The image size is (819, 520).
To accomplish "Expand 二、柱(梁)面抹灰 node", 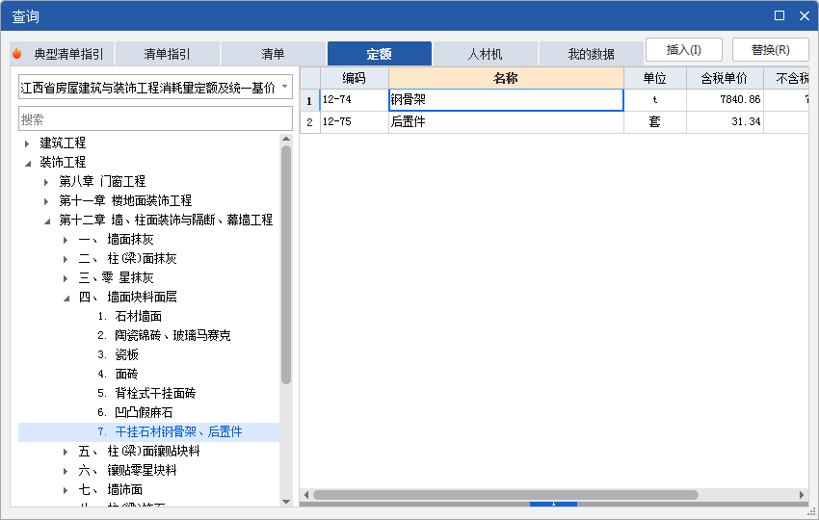I will pos(66,259).
